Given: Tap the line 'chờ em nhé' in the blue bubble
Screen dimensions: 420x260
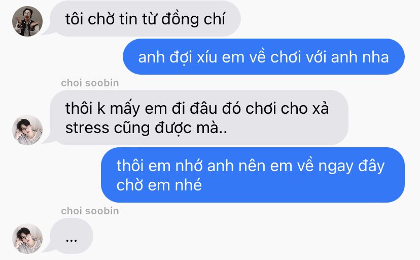Looking at the screenshot, I should tap(159, 185).
